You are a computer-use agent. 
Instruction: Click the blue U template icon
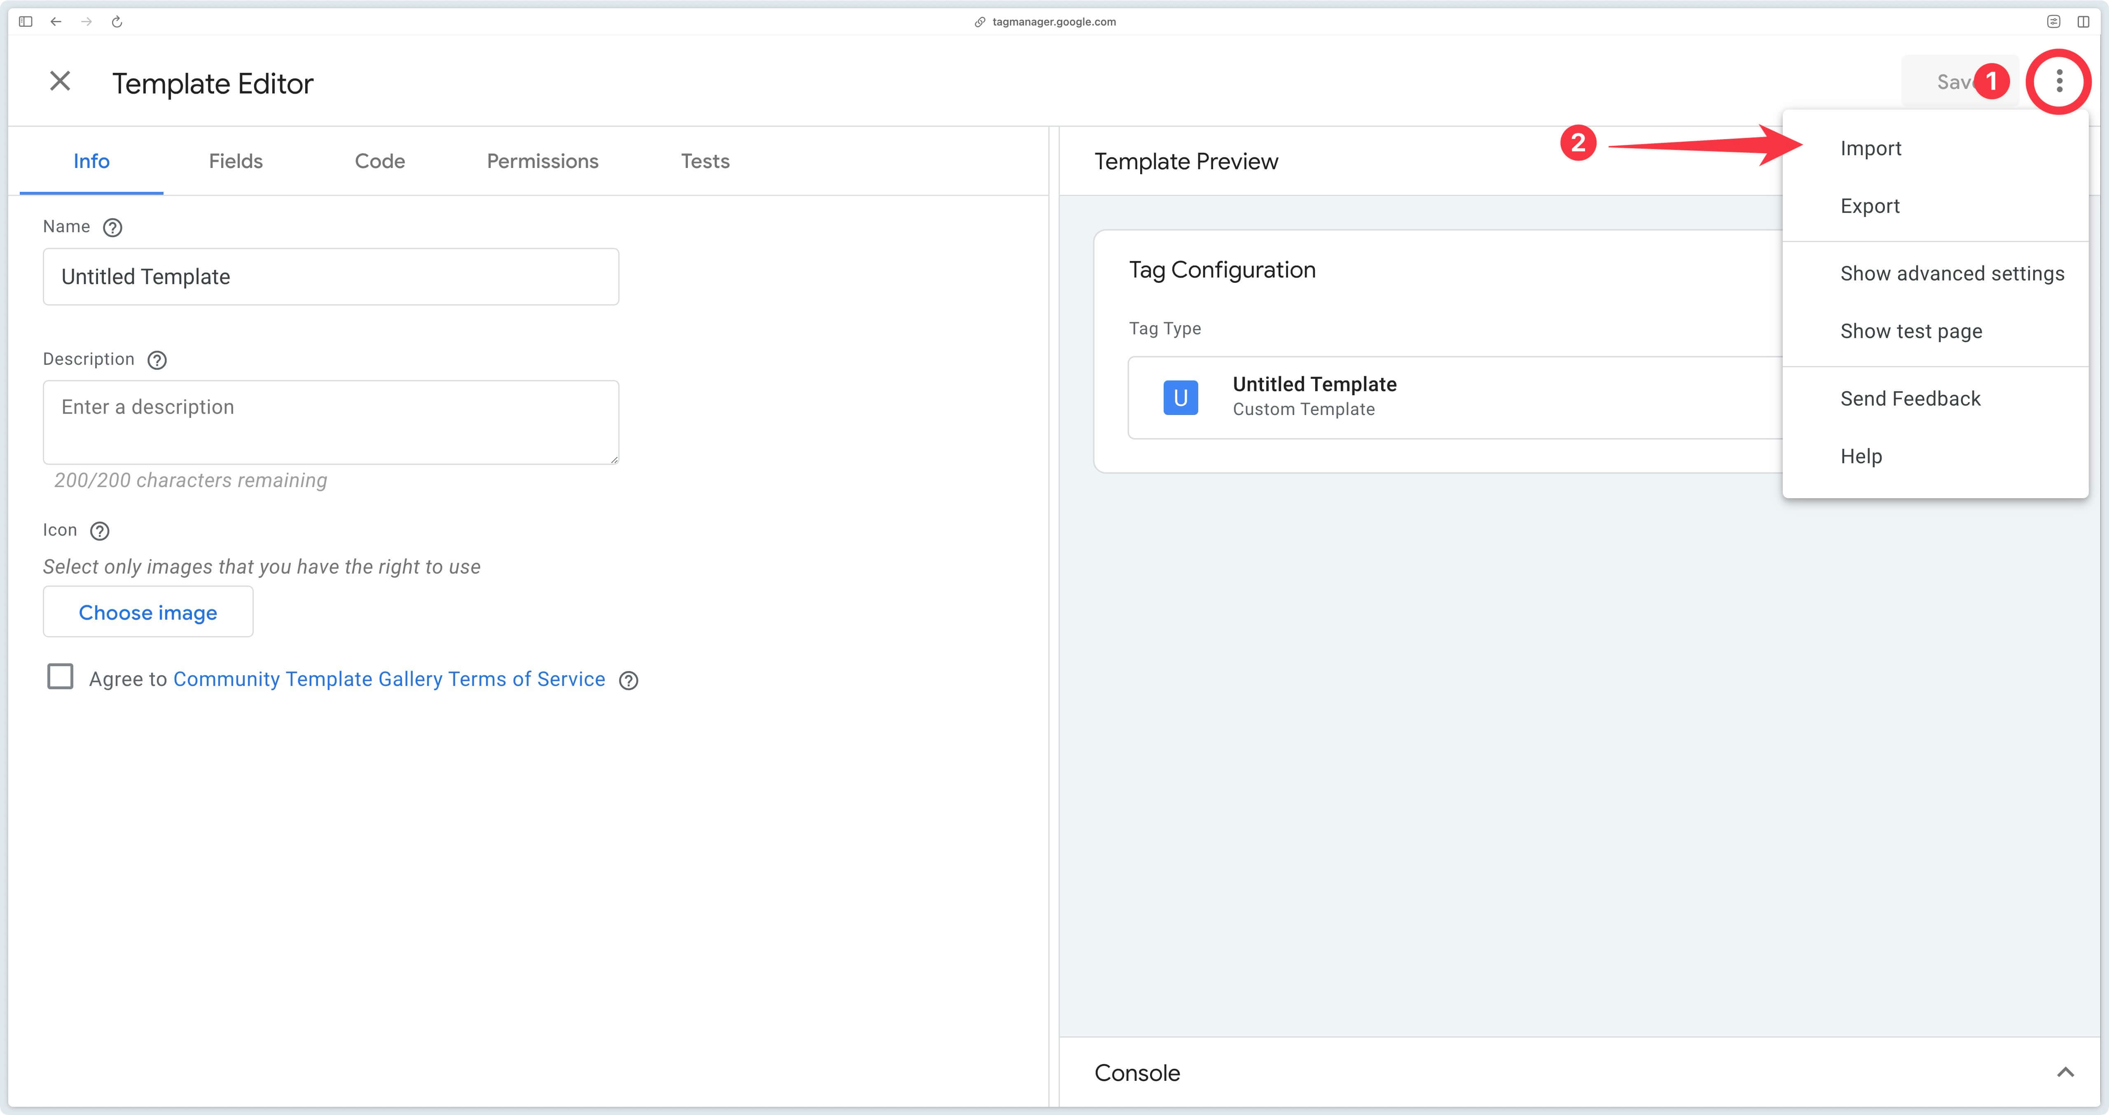(1181, 398)
